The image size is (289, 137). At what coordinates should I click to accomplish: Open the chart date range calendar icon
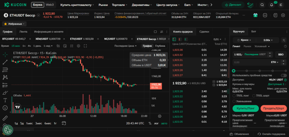pyautogui.click(x=64, y=123)
